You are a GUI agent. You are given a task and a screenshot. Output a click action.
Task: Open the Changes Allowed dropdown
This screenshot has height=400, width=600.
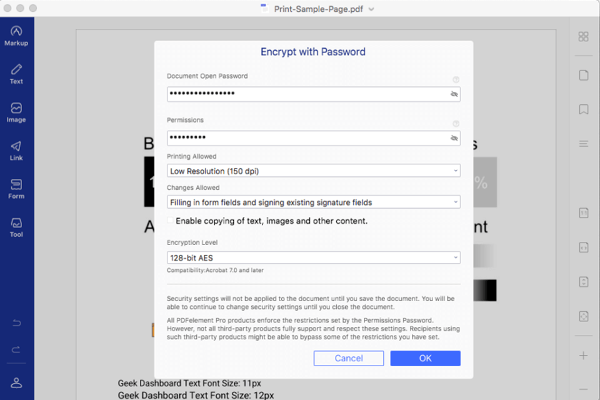coord(313,202)
